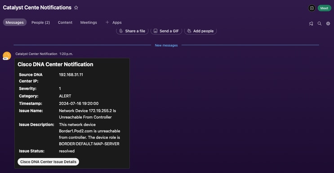The width and height of the screenshot is (334, 173).
Task: Open the schedule meeting icon beside Meet
Action: pyautogui.click(x=312, y=8)
